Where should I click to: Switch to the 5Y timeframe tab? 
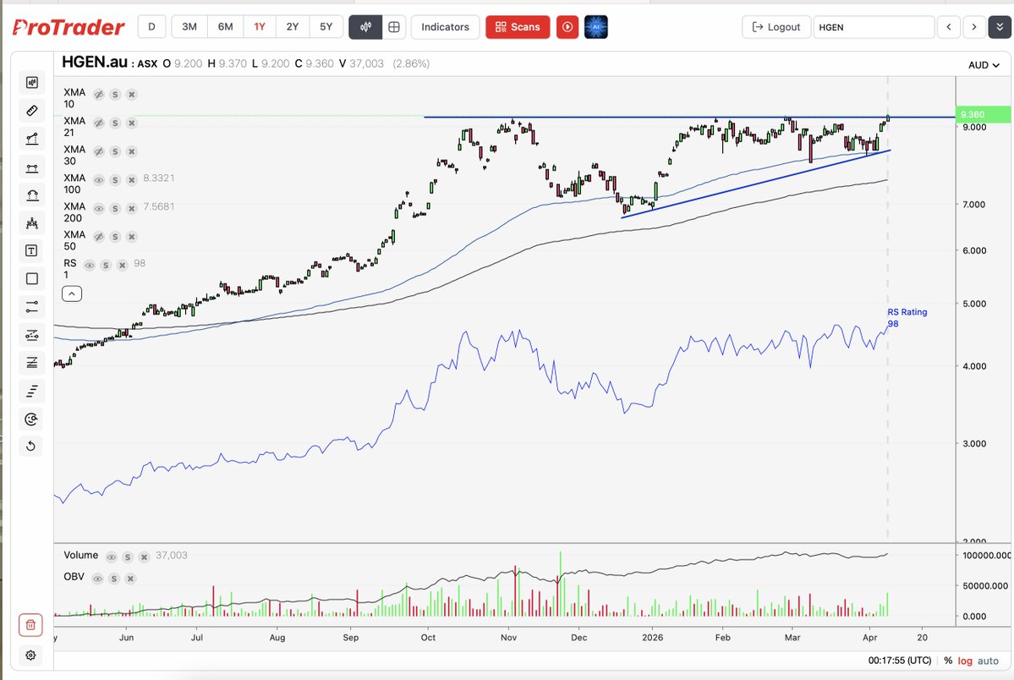click(326, 26)
